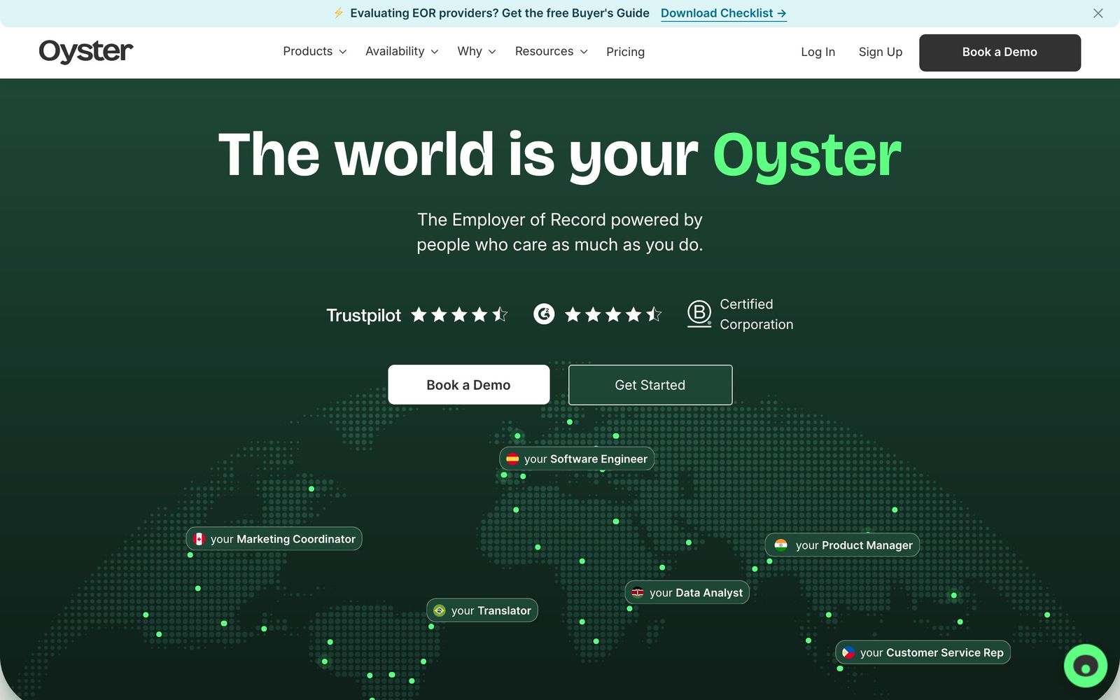Screen dimensions: 1120x700
Task: Select the your Software Engineer tag
Action: tap(577, 458)
